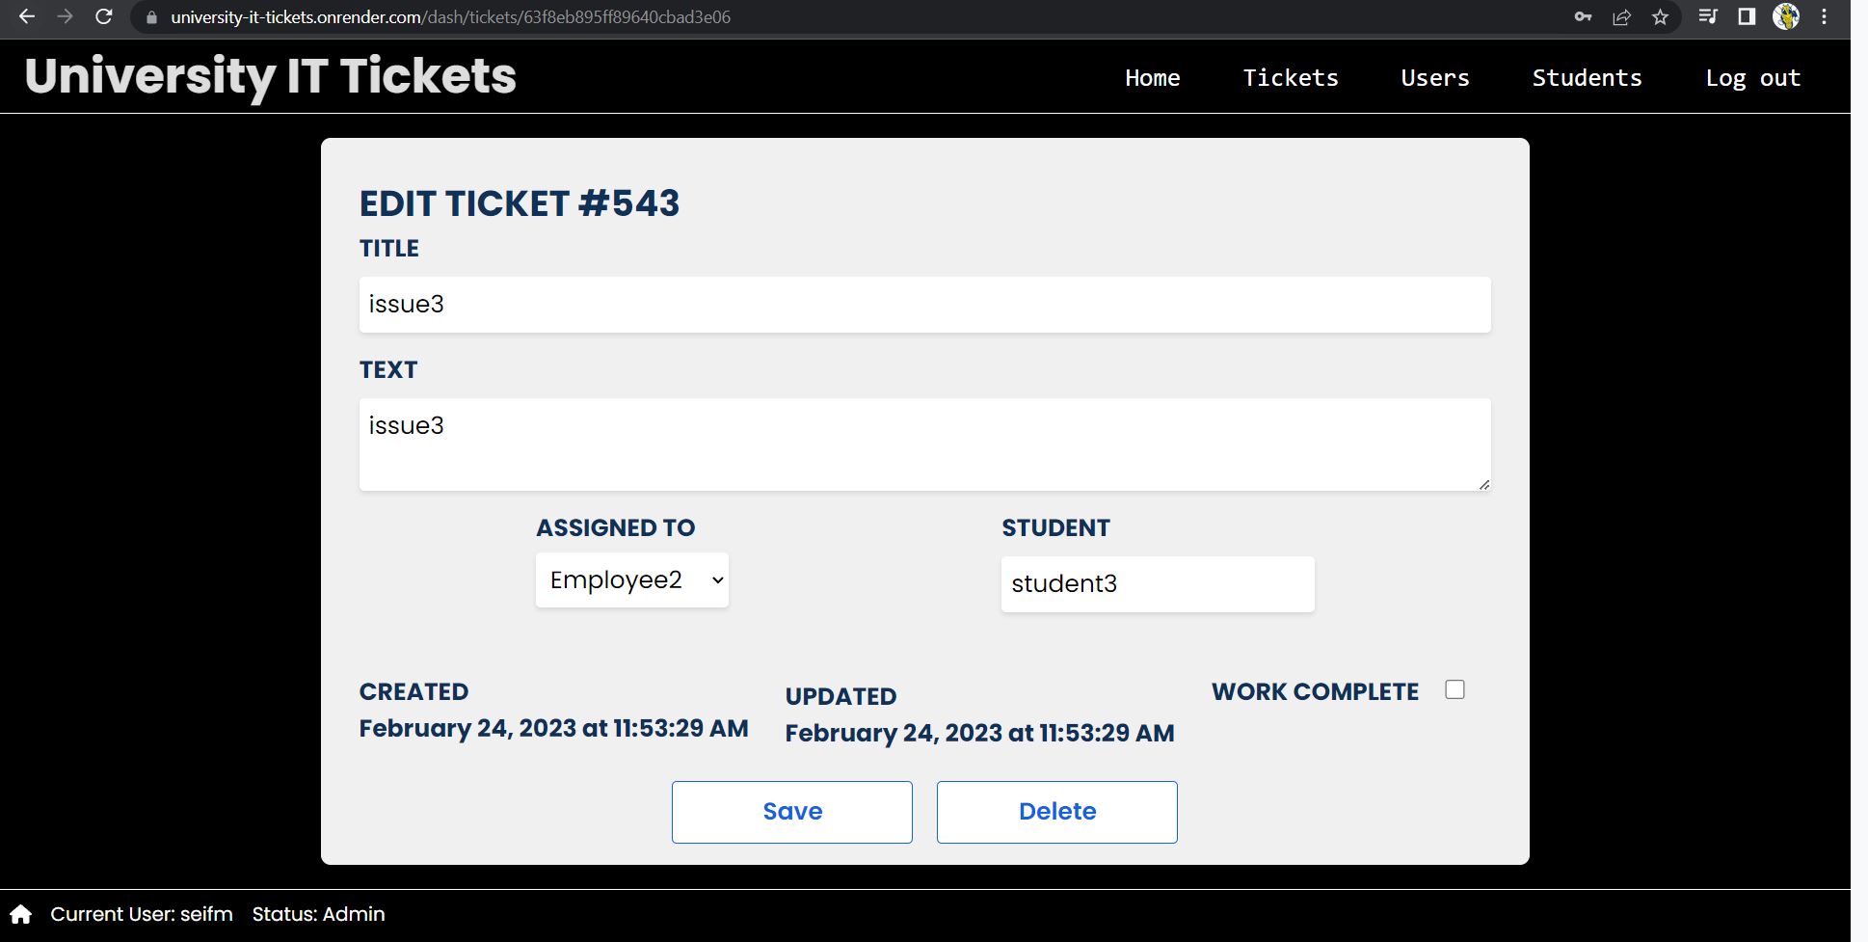Image resolution: width=1868 pixels, height=942 pixels.
Task: Open the media playlist controls icon
Action: (1708, 16)
